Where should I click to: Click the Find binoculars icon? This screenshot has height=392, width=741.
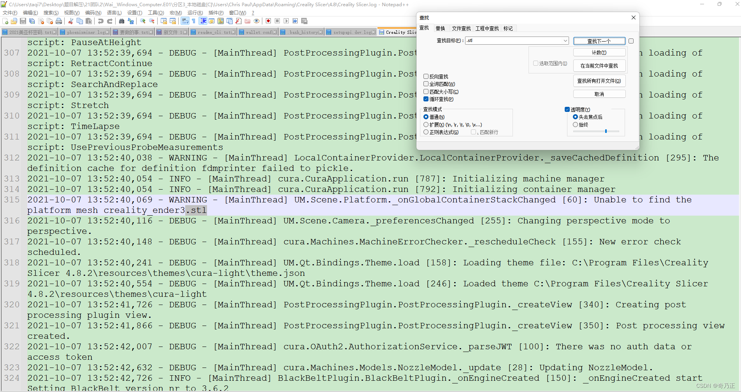(121, 21)
